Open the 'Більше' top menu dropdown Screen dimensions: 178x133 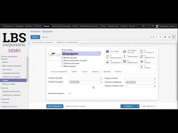tap(133, 26)
